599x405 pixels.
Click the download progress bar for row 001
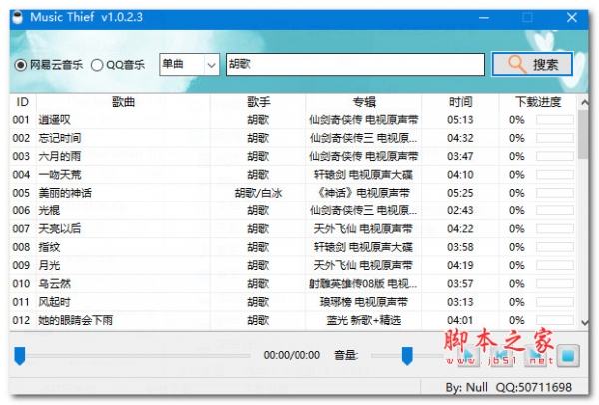pyautogui.click(x=555, y=120)
